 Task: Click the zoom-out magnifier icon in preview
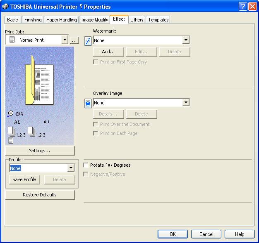tap(10, 114)
